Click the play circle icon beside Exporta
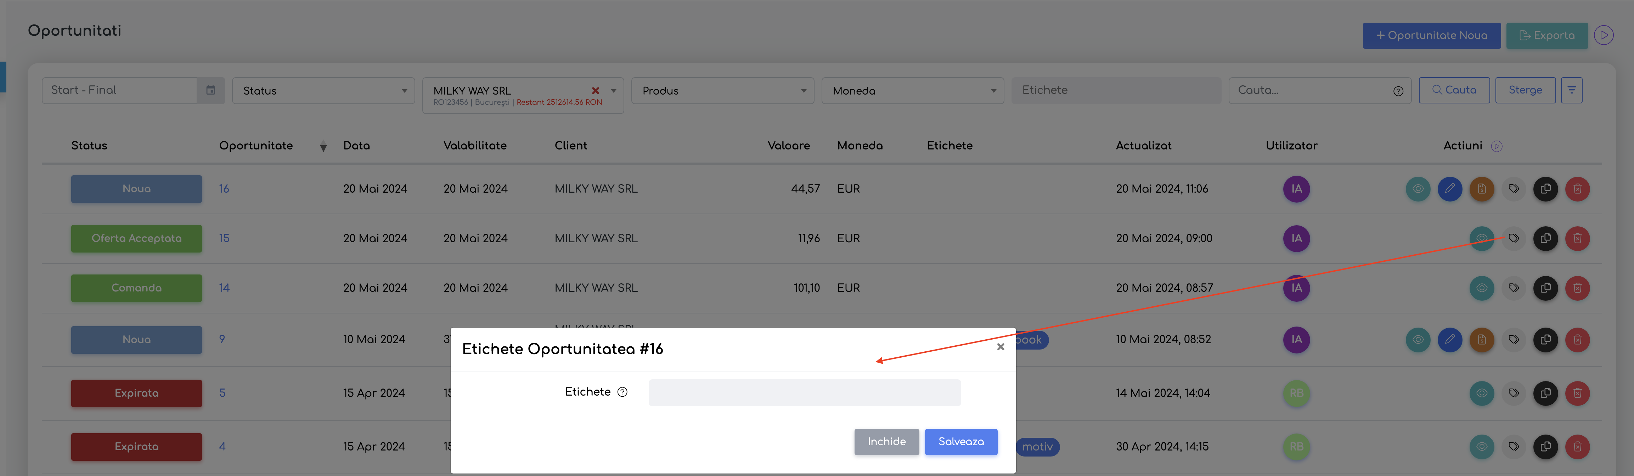1634x476 pixels. (1604, 35)
